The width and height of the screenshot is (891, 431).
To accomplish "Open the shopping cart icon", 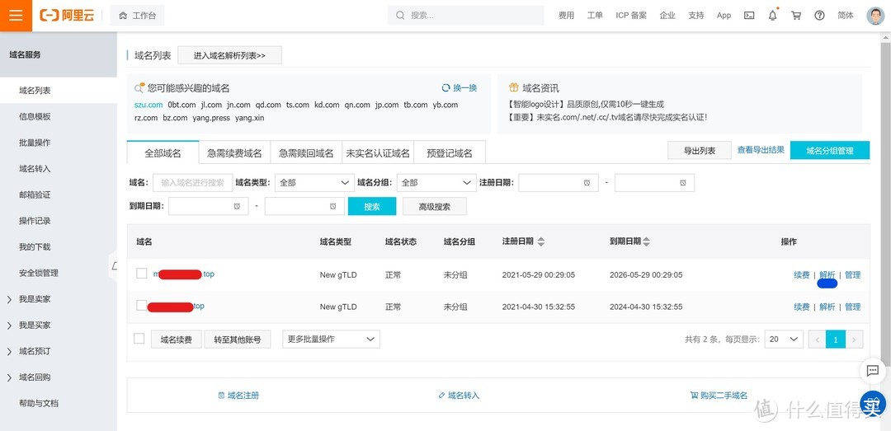I will click(796, 16).
